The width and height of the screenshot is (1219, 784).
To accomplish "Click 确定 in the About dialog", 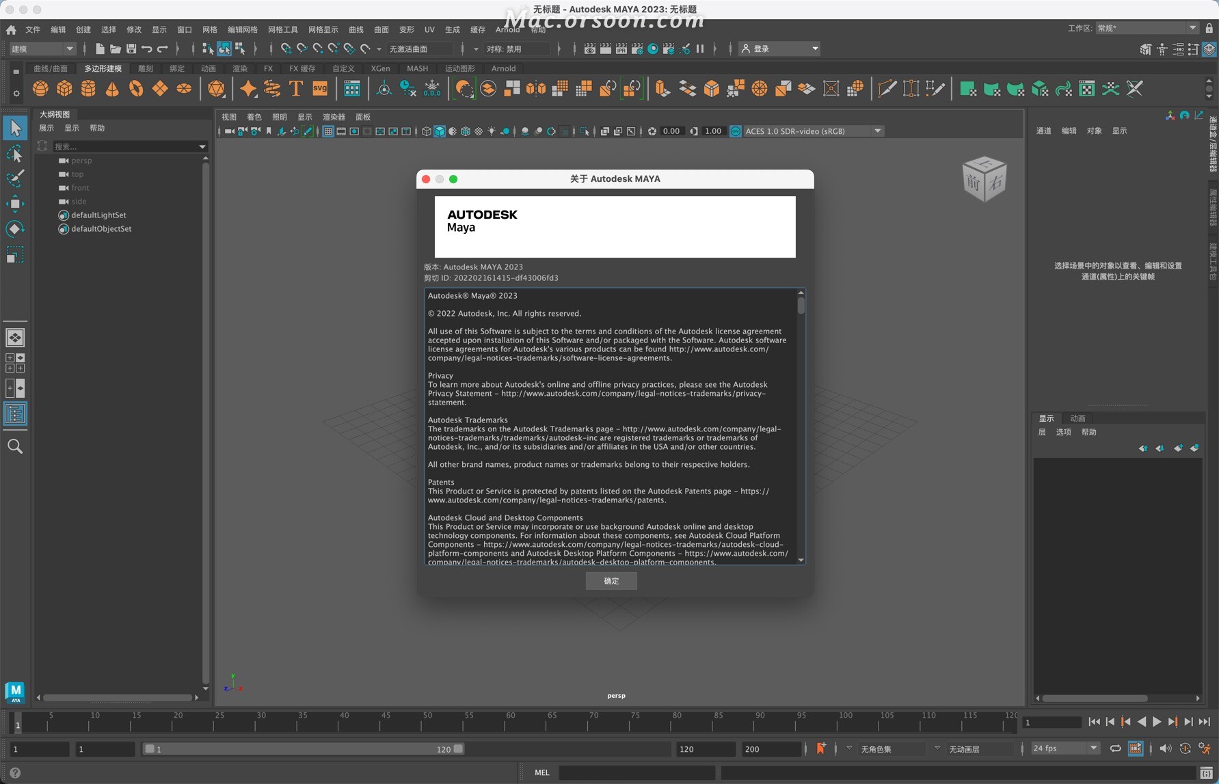I will coord(611,581).
